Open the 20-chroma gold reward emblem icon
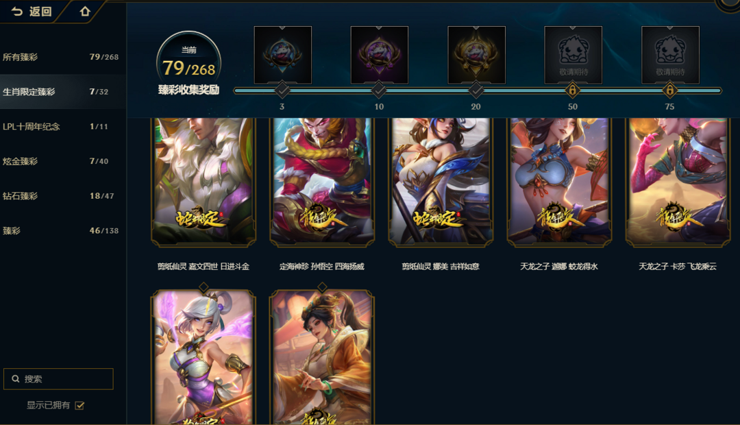Viewport: 740px width, 425px height. tap(476, 56)
